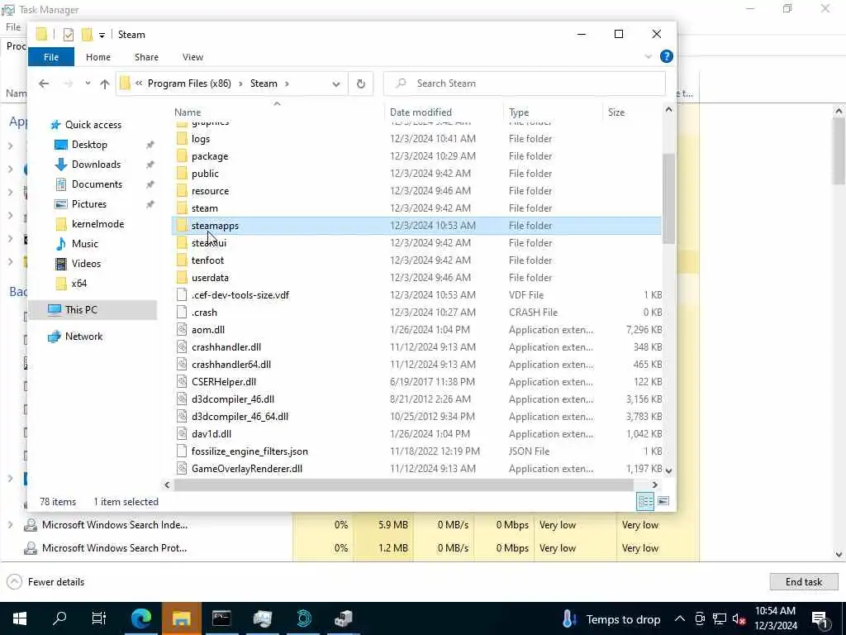The width and height of the screenshot is (846, 635).
Task: Open the address bar history dropdown
Action: point(336,84)
